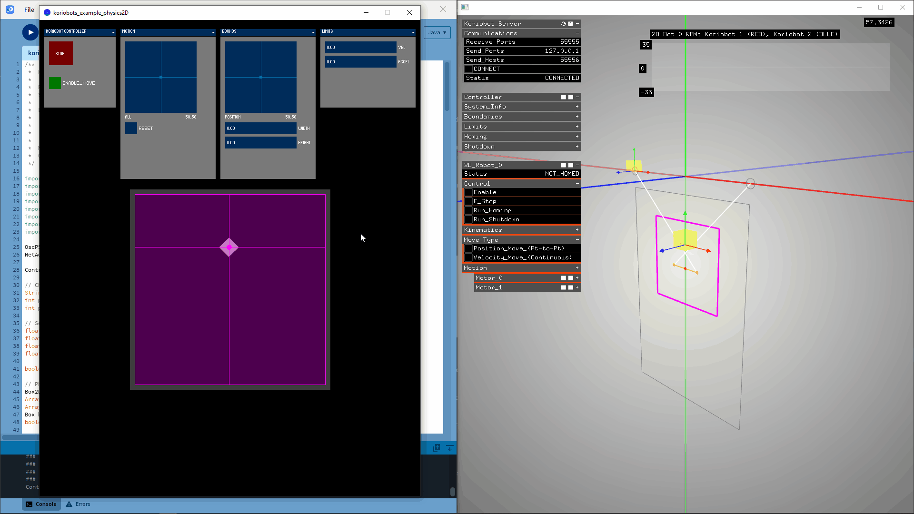914x514 pixels.
Task: Click first white square icon on Controller row
Action: pyautogui.click(x=564, y=97)
